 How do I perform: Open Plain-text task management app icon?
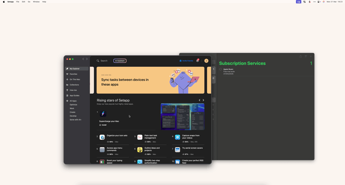pos(140,137)
